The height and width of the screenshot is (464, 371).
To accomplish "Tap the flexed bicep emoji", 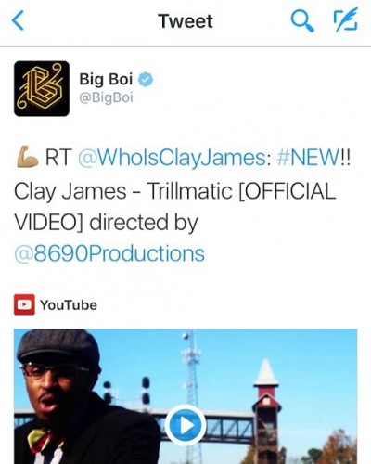I will point(27,158).
